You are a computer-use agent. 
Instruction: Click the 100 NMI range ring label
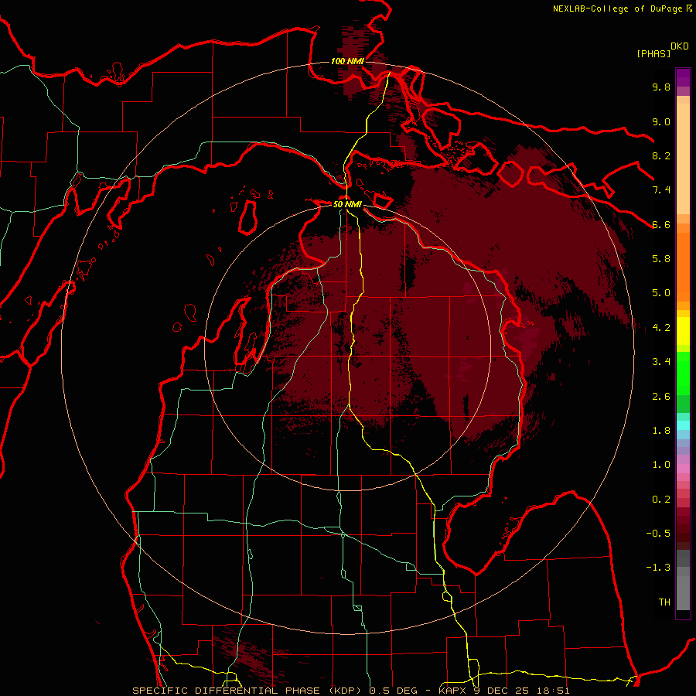tap(347, 61)
